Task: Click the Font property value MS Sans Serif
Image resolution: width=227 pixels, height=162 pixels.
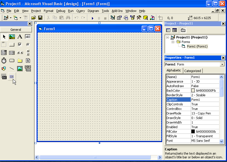Action: pyautogui.click(x=200, y=141)
